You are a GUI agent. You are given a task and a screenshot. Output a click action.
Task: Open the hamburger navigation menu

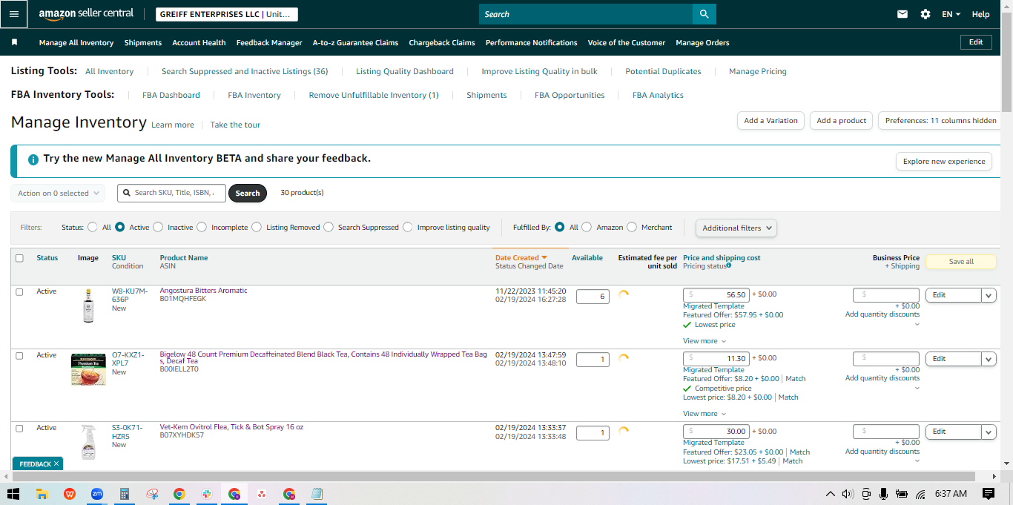(x=13, y=14)
